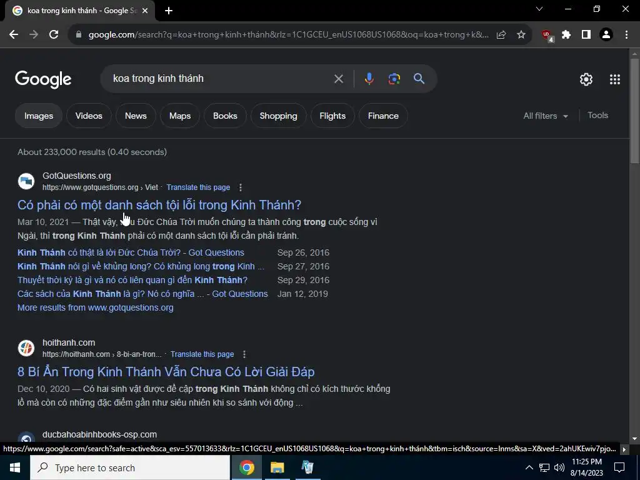Screen dimensions: 640x480
Task: Open the Google apps grid
Action: click(x=615, y=79)
